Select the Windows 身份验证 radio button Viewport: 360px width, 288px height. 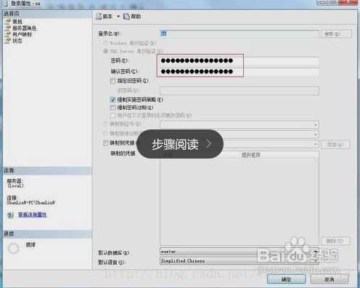tap(105, 43)
